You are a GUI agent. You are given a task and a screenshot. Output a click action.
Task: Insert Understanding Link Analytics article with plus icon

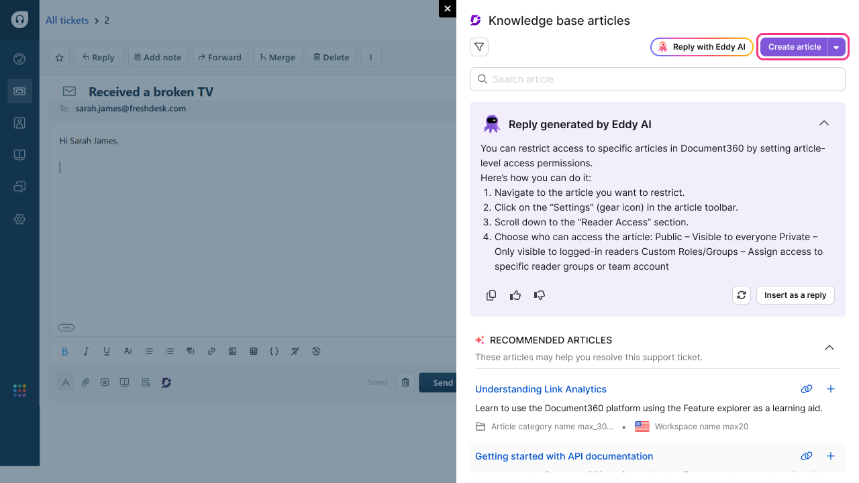tap(830, 389)
